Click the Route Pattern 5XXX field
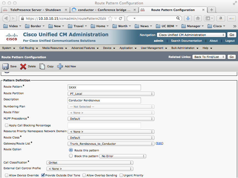This screenshot has width=238, height=178. [x=104, y=87]
